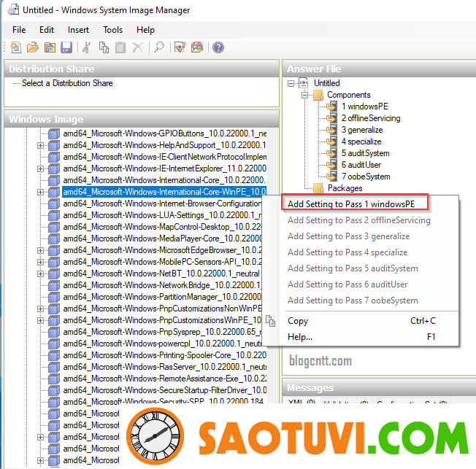This screenshot has height=469, width=476.
Task: Open the Help menu
Action: [145, 30]
